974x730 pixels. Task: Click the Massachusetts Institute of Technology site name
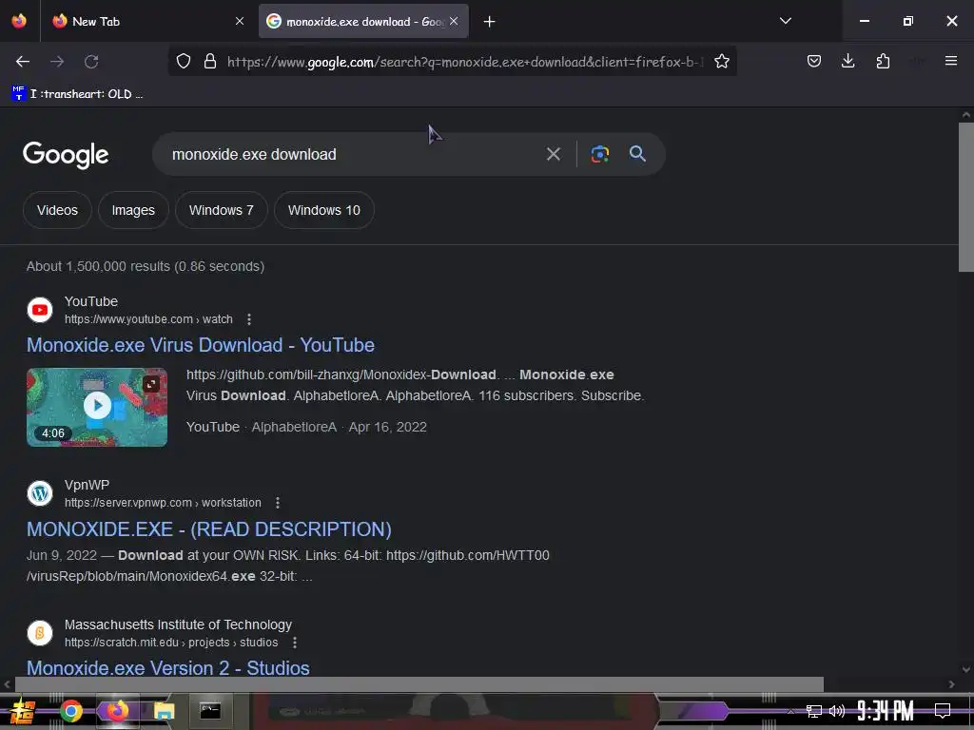[178, 624]
